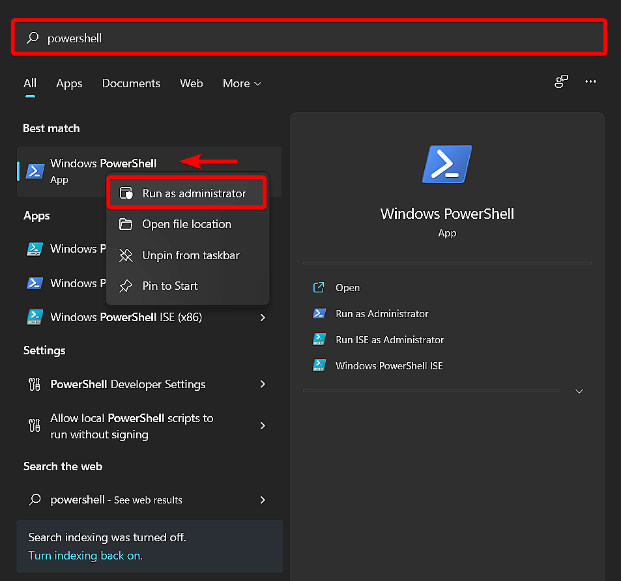The image size is (621, 581).
Task: Click the tools icon beside PowerShell Developer Settings
Action: point(35,384)
